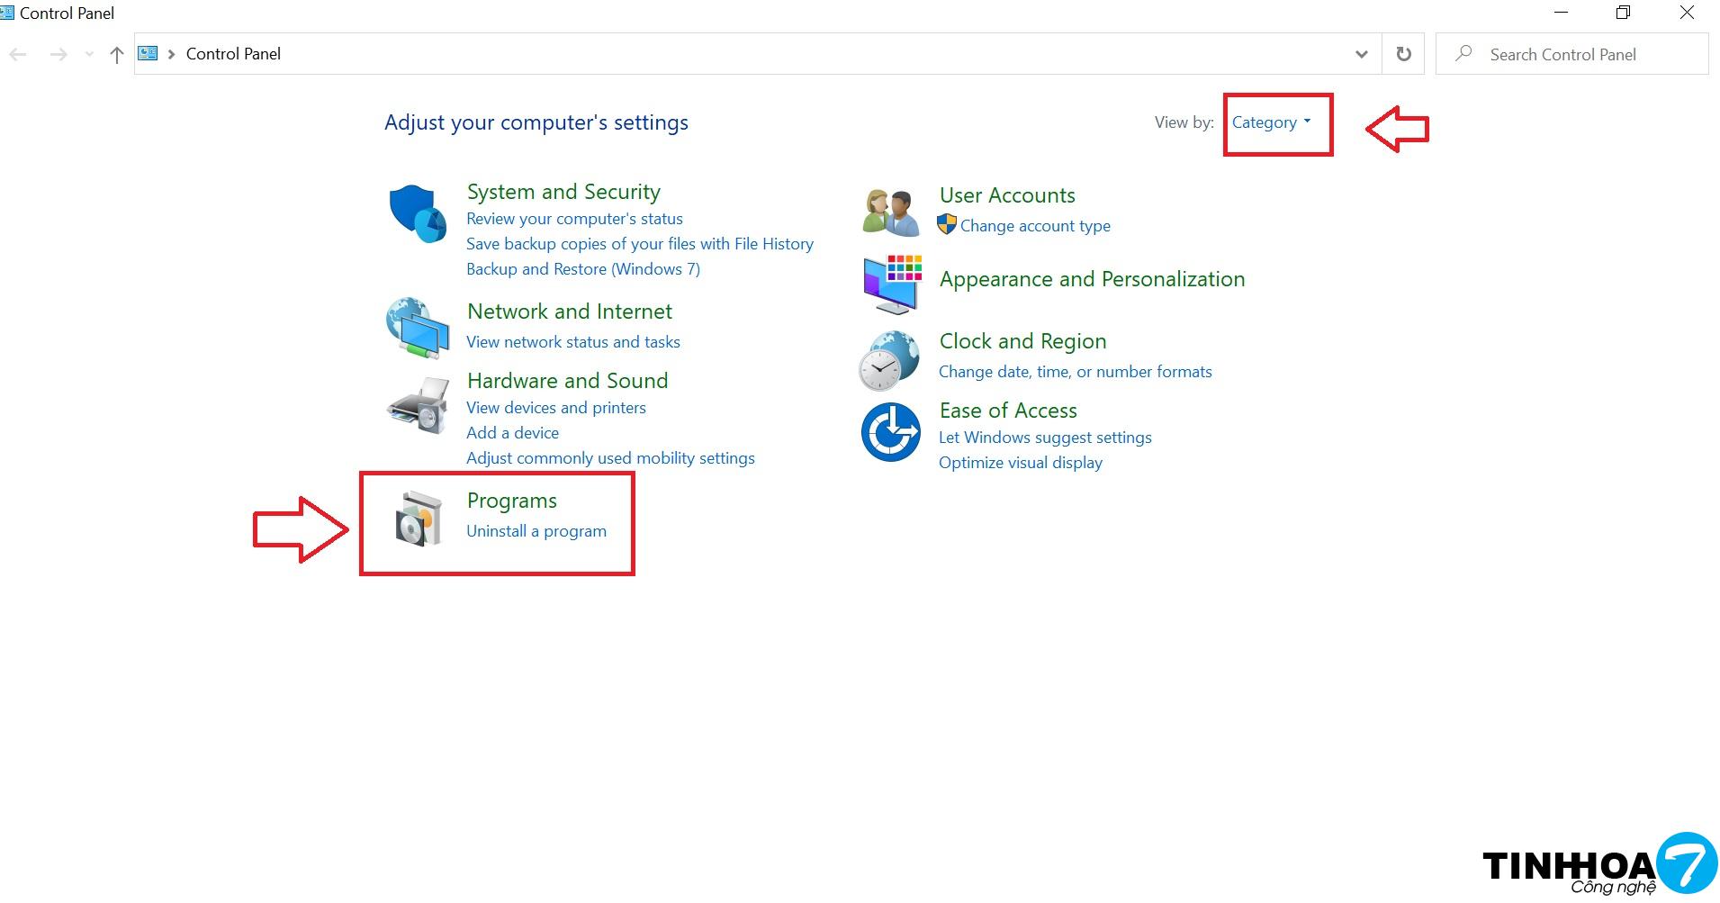
Task: Open the address bar history dropdown
Action: coord(1361,54)
